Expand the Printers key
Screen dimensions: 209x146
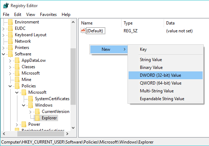4,48
